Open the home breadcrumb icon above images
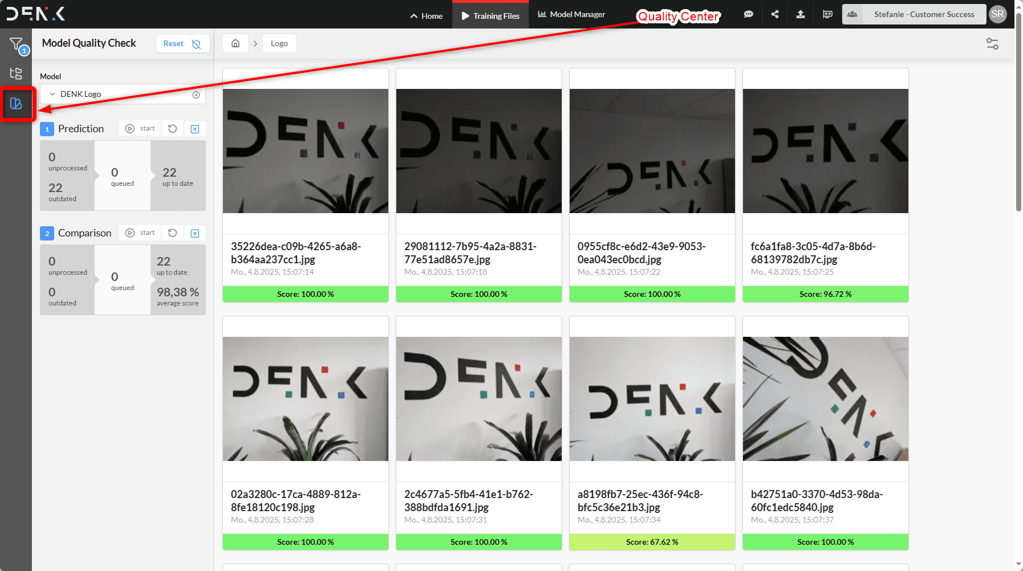The height and width of the screenshot is (571, 1023). [235, 43]
